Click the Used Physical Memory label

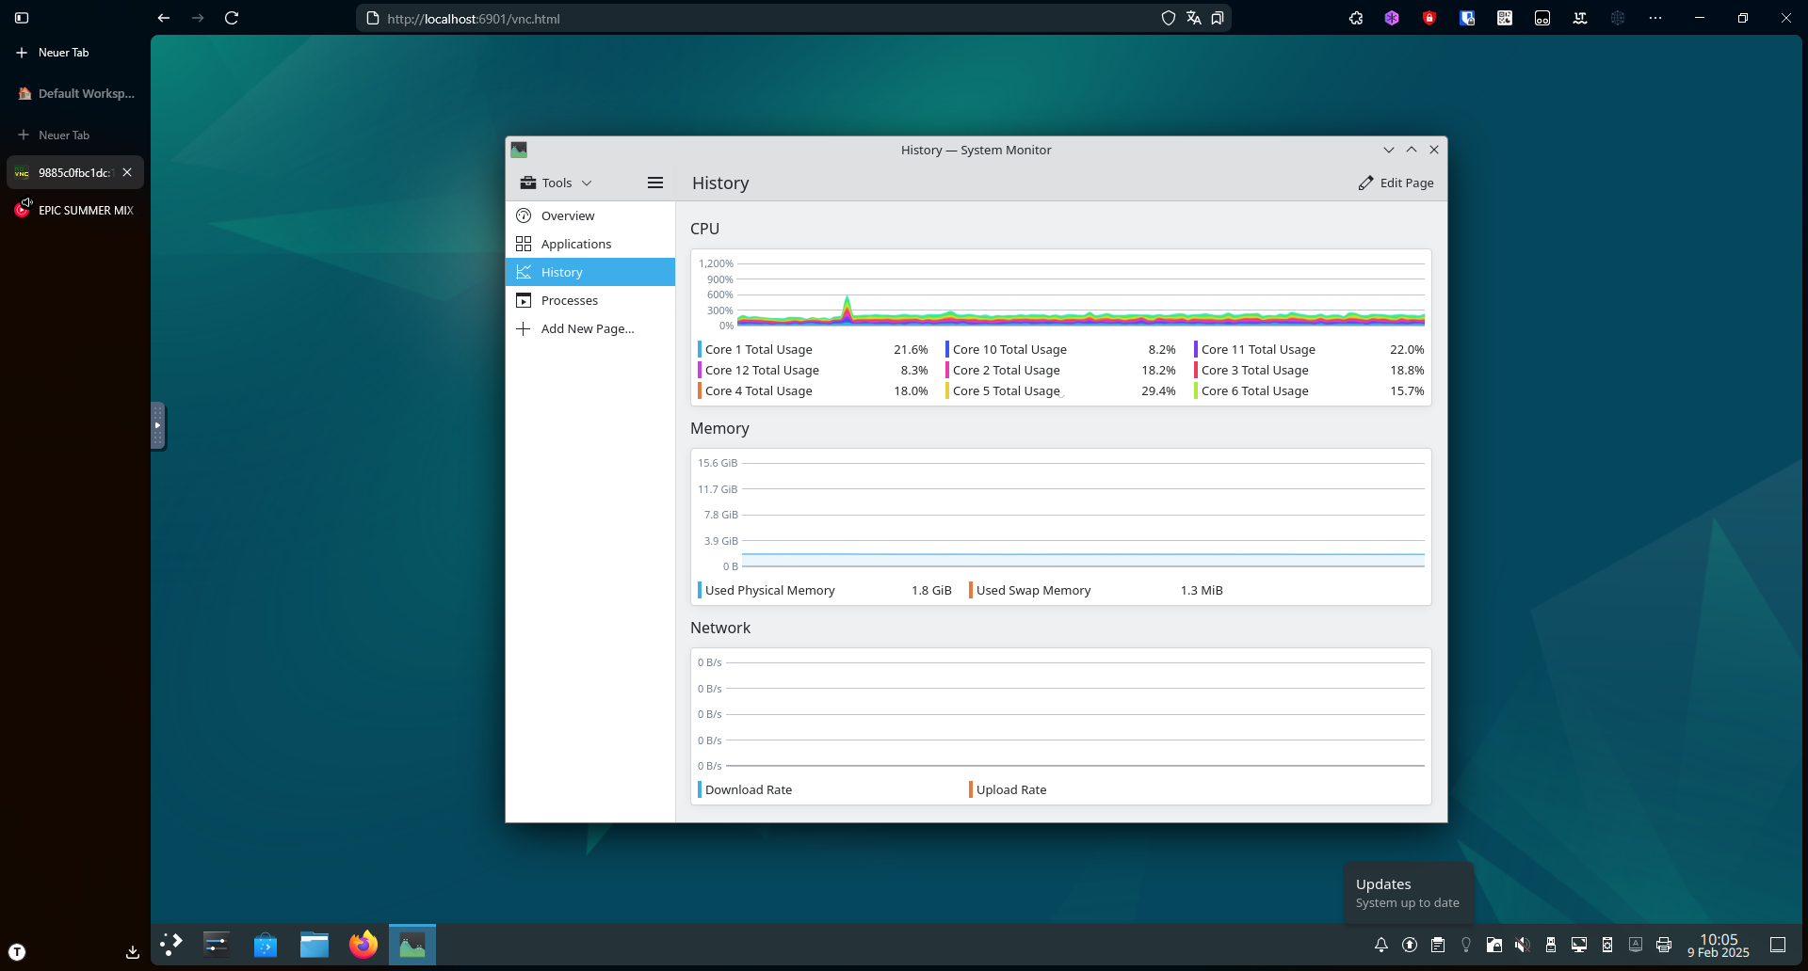click(x=769, y=590)
